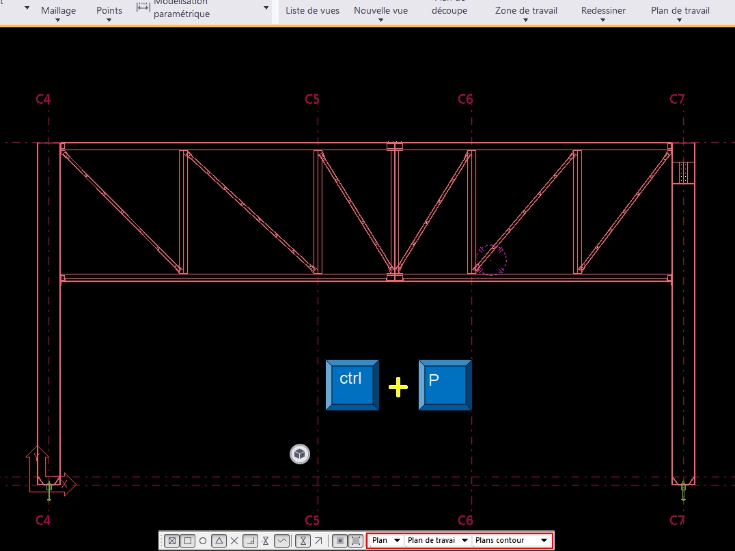
Task: Click the bottom C7 grid label
Action: 677,520
